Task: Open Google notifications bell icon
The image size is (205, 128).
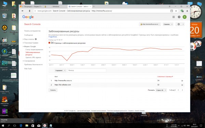Action: [x=179, y=17]
